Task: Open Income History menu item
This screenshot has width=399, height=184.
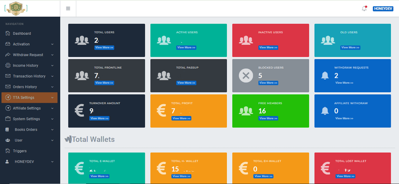Action: click(x=25, y=65)
